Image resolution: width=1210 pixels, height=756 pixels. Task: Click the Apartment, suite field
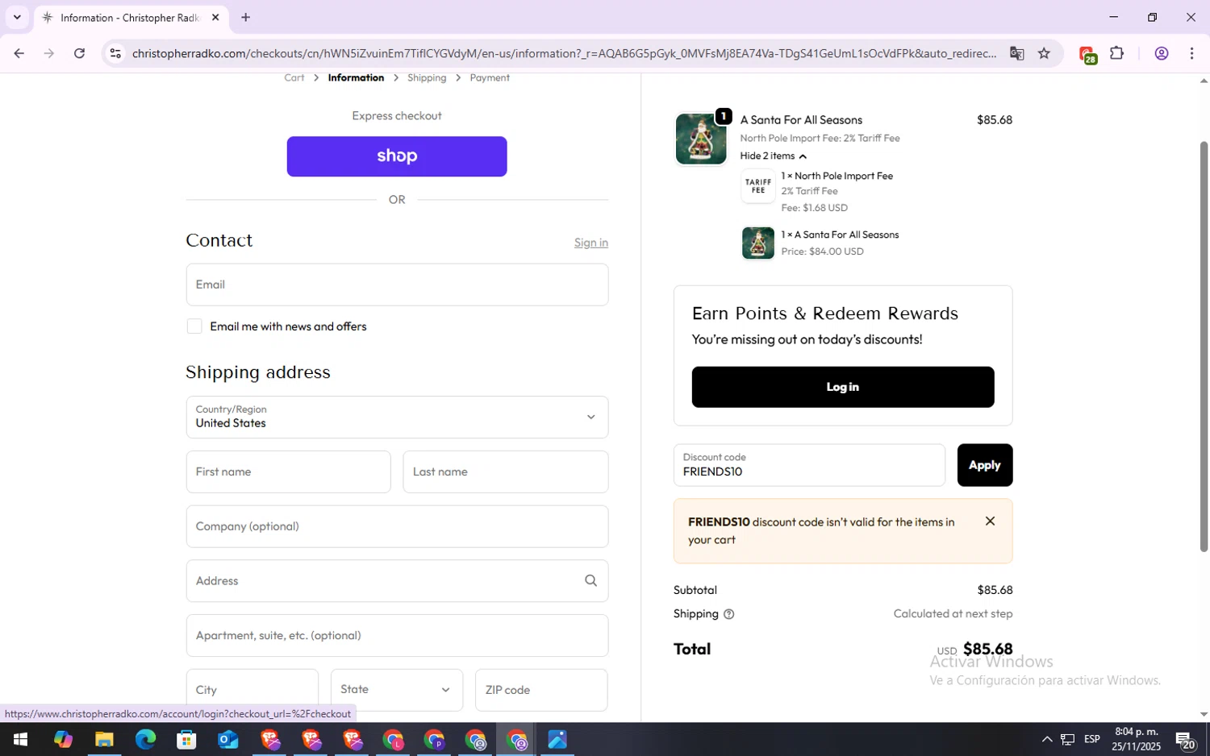397,635
